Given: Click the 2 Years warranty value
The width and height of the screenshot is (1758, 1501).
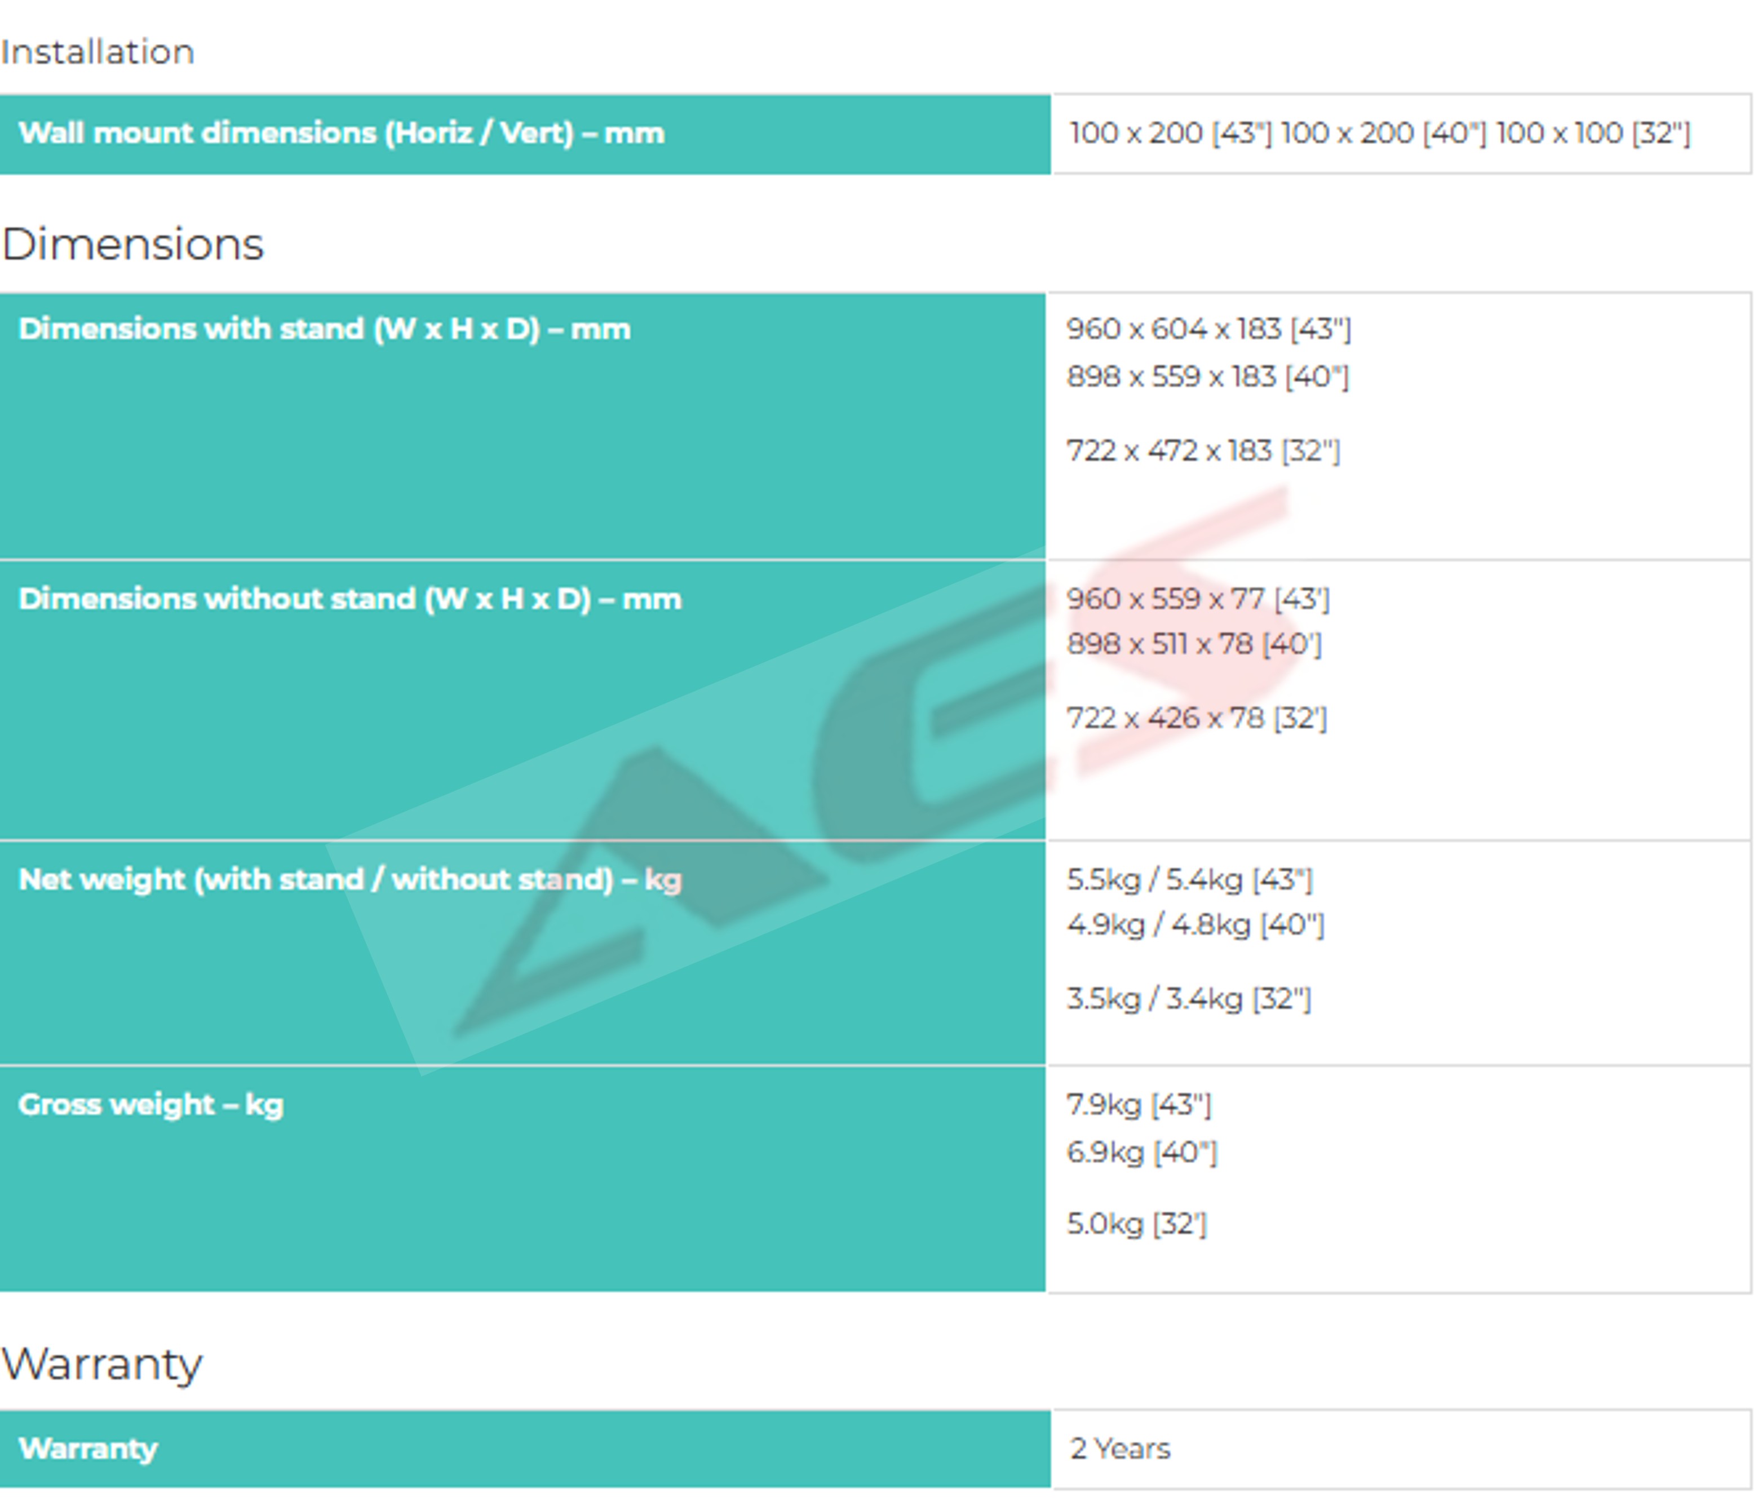Looking at the screenshot, I should click(x=1119, y=1449).
